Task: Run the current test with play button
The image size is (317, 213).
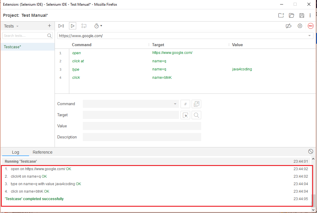Action: point(73,26)
